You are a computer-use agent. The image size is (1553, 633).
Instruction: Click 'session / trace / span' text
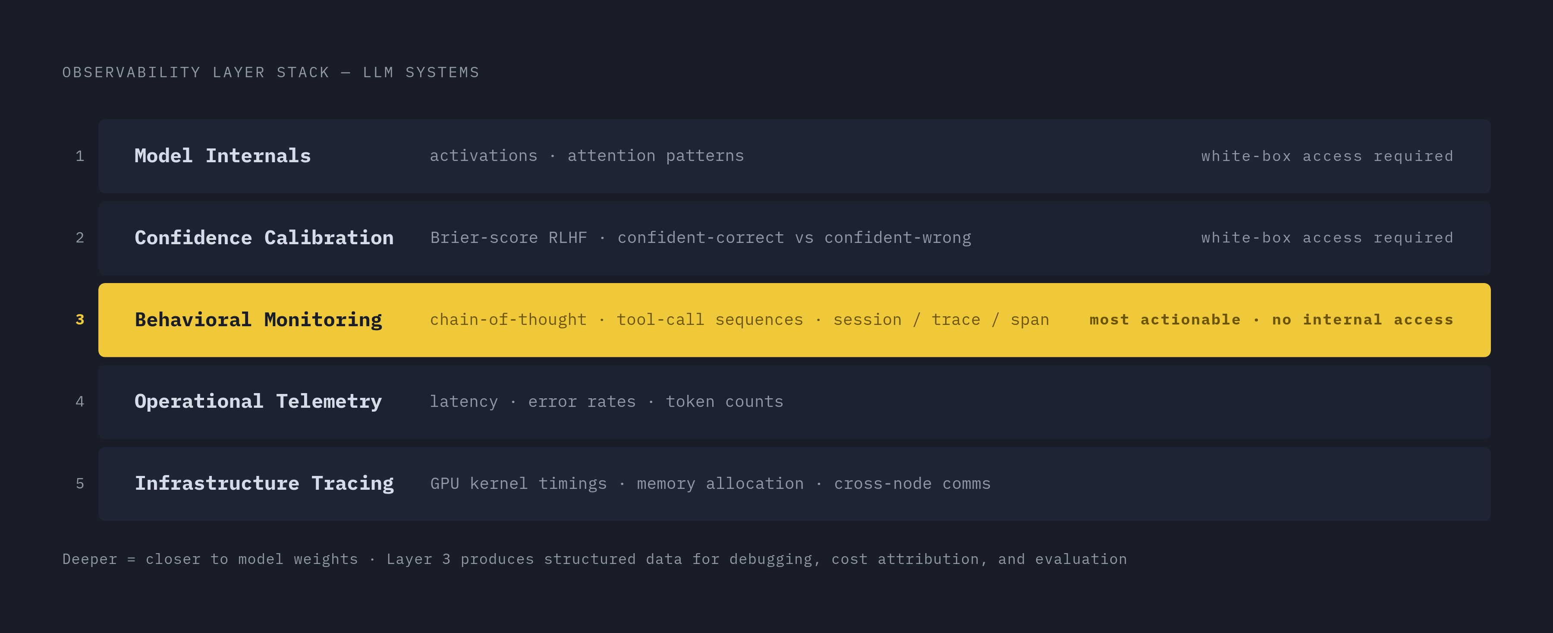tap(941, 319)
